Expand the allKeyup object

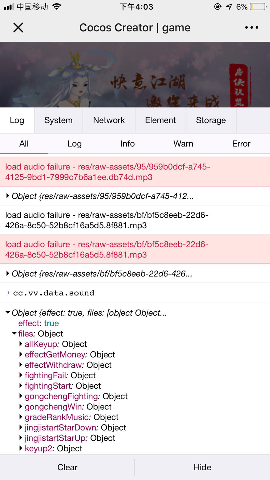coord(21,344)
